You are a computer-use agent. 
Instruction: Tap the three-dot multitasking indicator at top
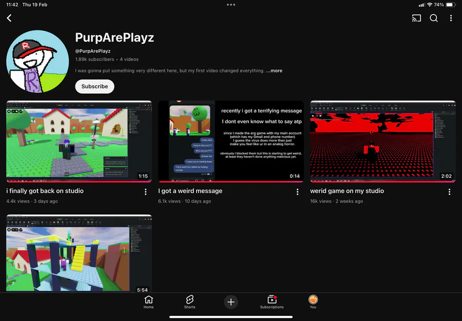[231, 5]
